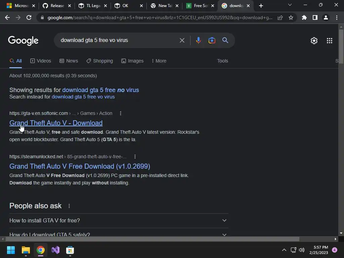Open options for Softonic result
Viewport: 344px width, 258px height.
click(121, 113)
